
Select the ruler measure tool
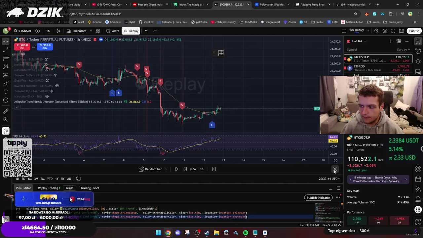[6, 111]
